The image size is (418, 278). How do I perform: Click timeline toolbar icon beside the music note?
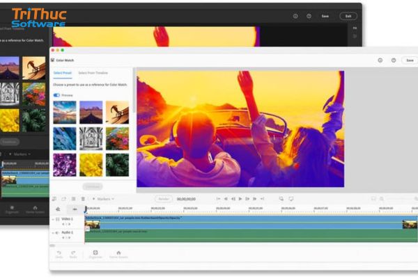tap(63, 199)
